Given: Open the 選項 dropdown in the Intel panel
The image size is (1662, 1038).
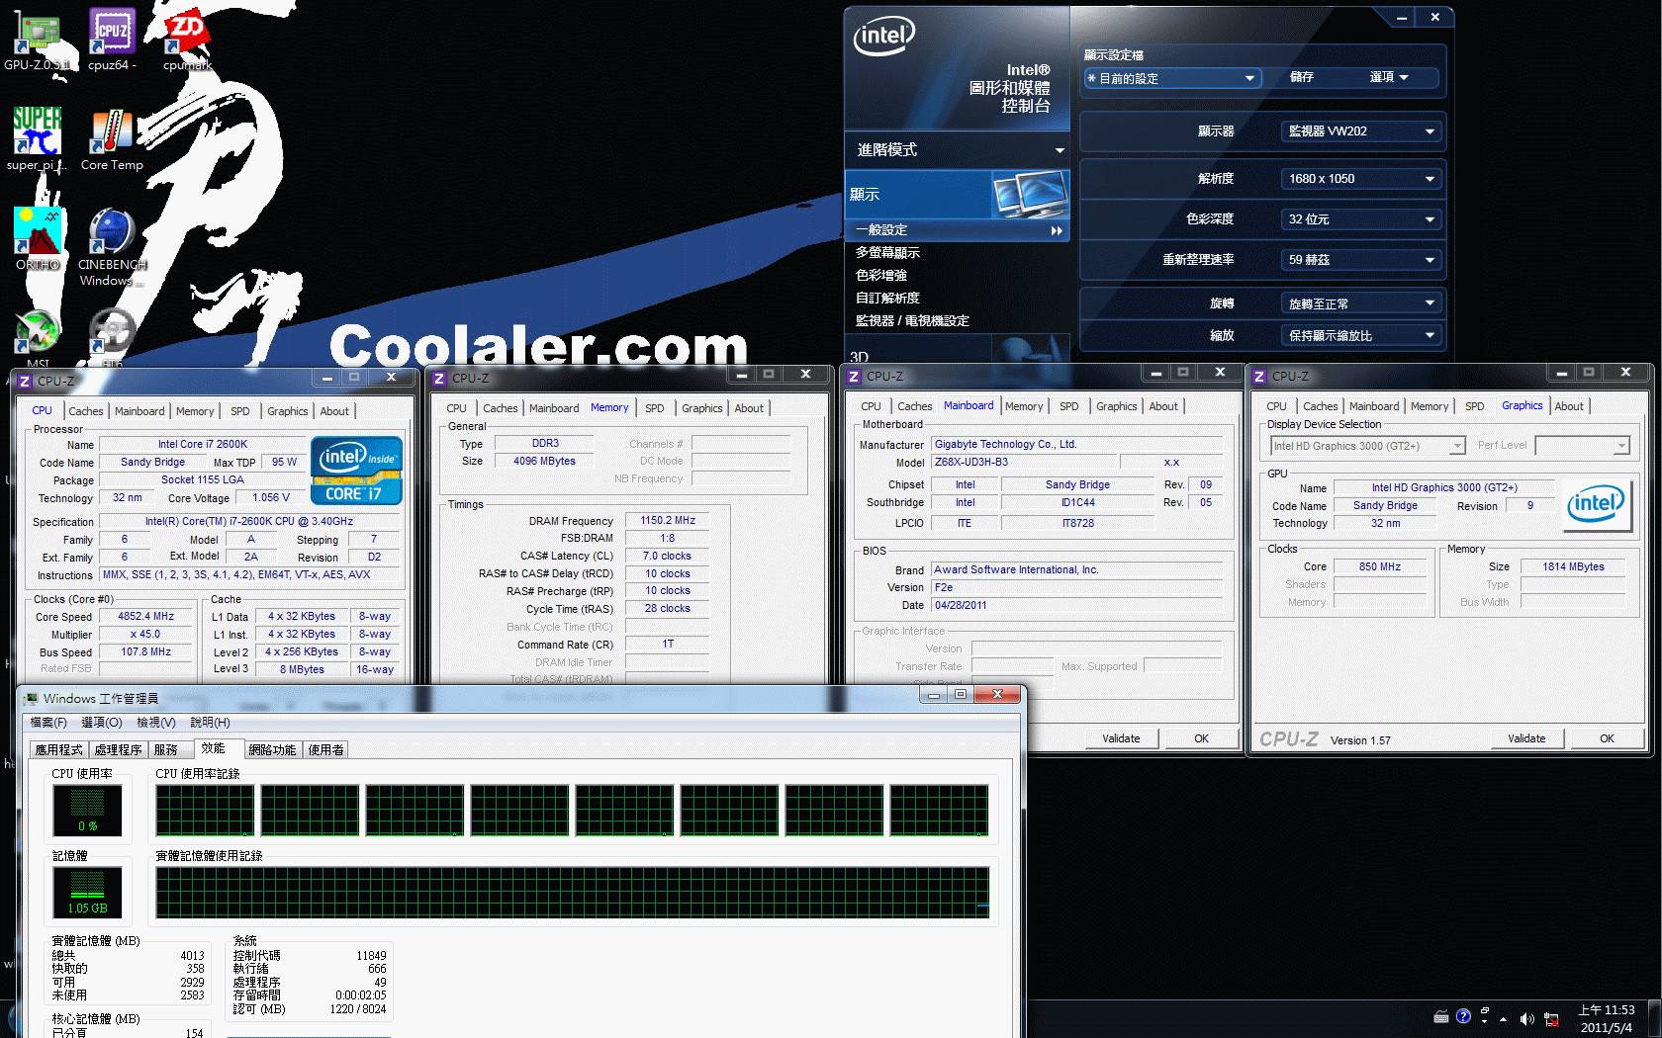Looking at the screenshot, I should [1389, 77].
